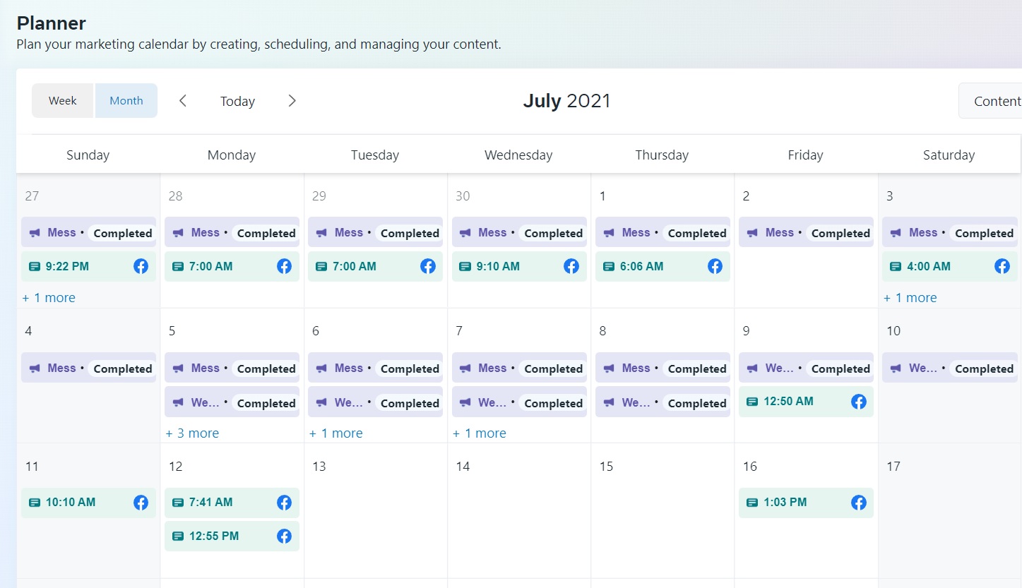Click megaphone icon on July 10 campaign

896,368
